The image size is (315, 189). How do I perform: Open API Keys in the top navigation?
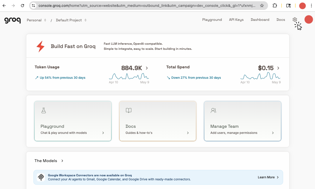pos(236,20)
